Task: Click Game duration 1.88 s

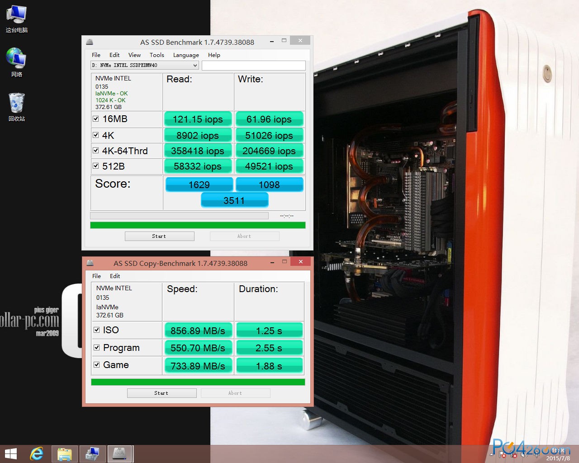Action: (x=269, y=365)
